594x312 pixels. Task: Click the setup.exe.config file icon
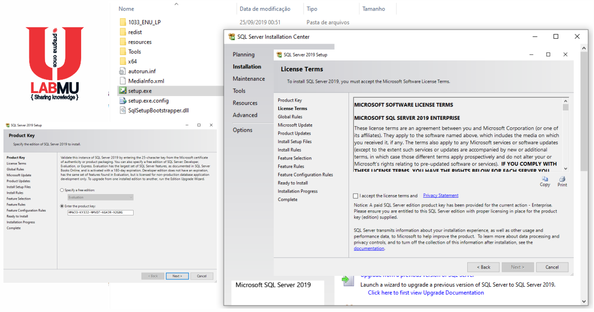[123, 101]
